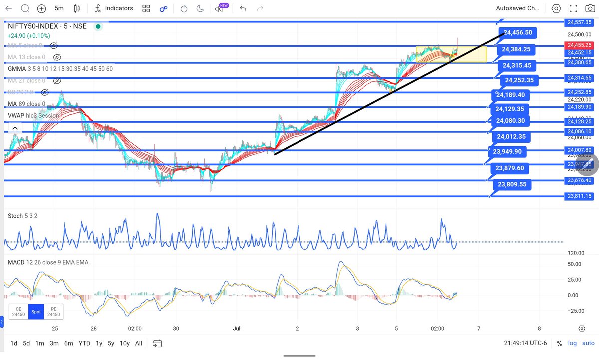
Task: Select the 24,456.50 price label
Action: pyautogui.click(x=518, y=33)
